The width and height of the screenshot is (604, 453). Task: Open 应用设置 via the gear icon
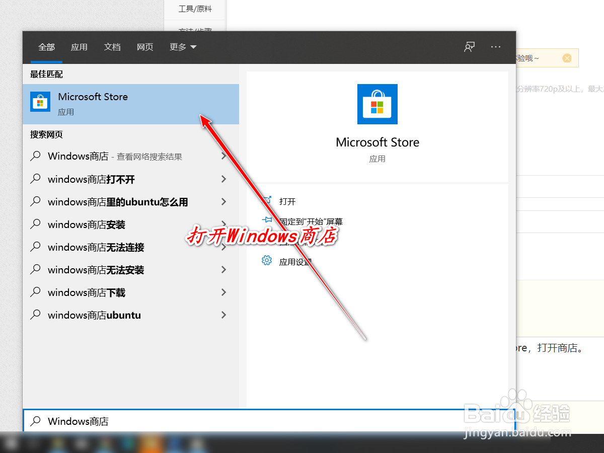(267, 260)
